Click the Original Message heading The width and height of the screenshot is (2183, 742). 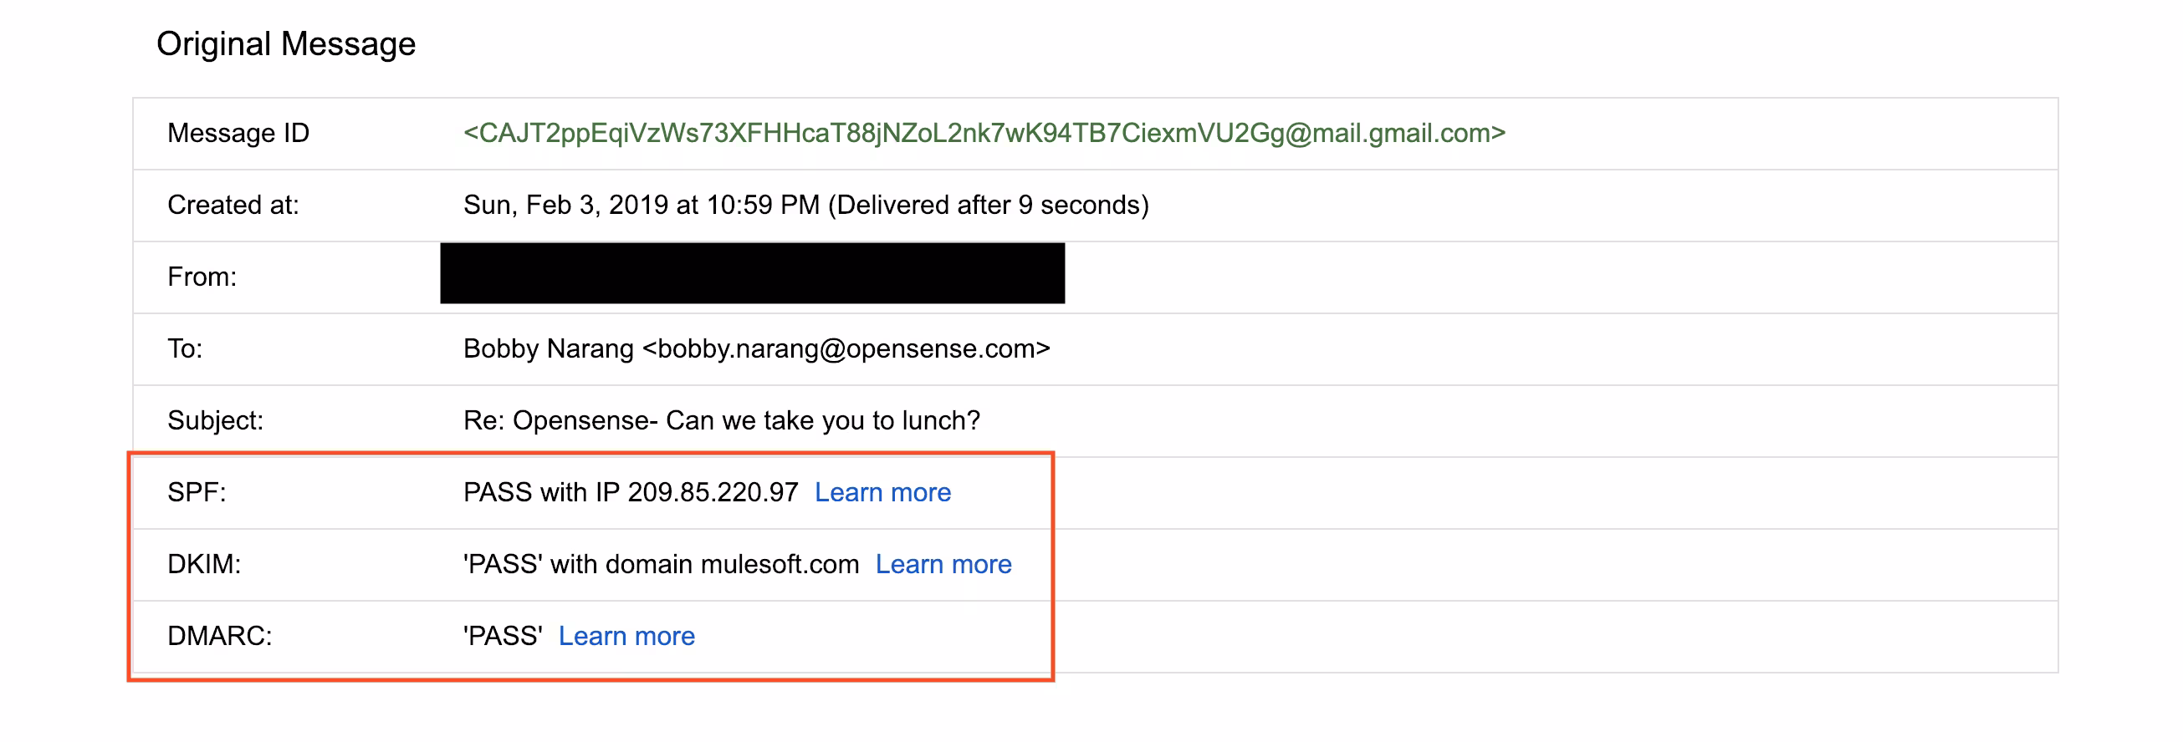(x=285, y=44)
